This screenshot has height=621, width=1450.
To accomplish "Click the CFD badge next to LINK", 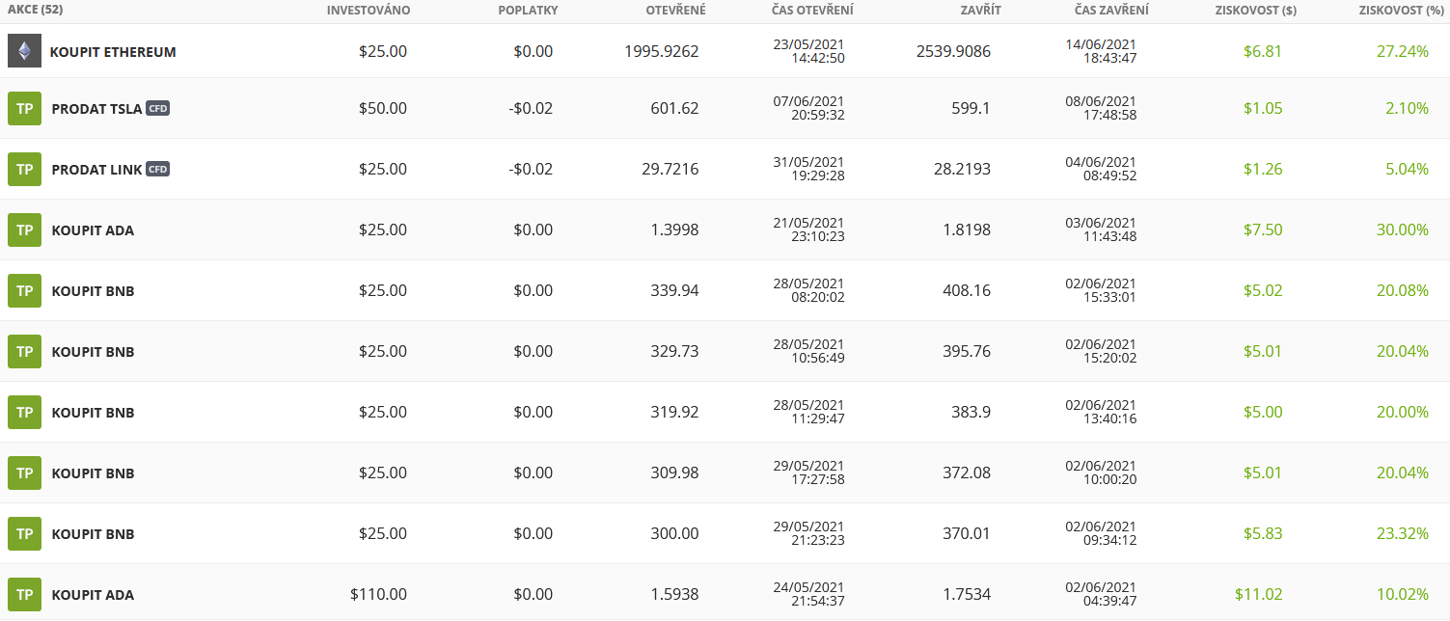I will pyautogui.click(x=158, y=169).
